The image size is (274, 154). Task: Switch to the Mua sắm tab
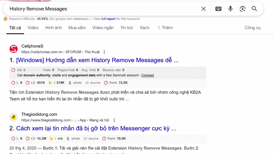pyautogui.click(x=77, y=28)
